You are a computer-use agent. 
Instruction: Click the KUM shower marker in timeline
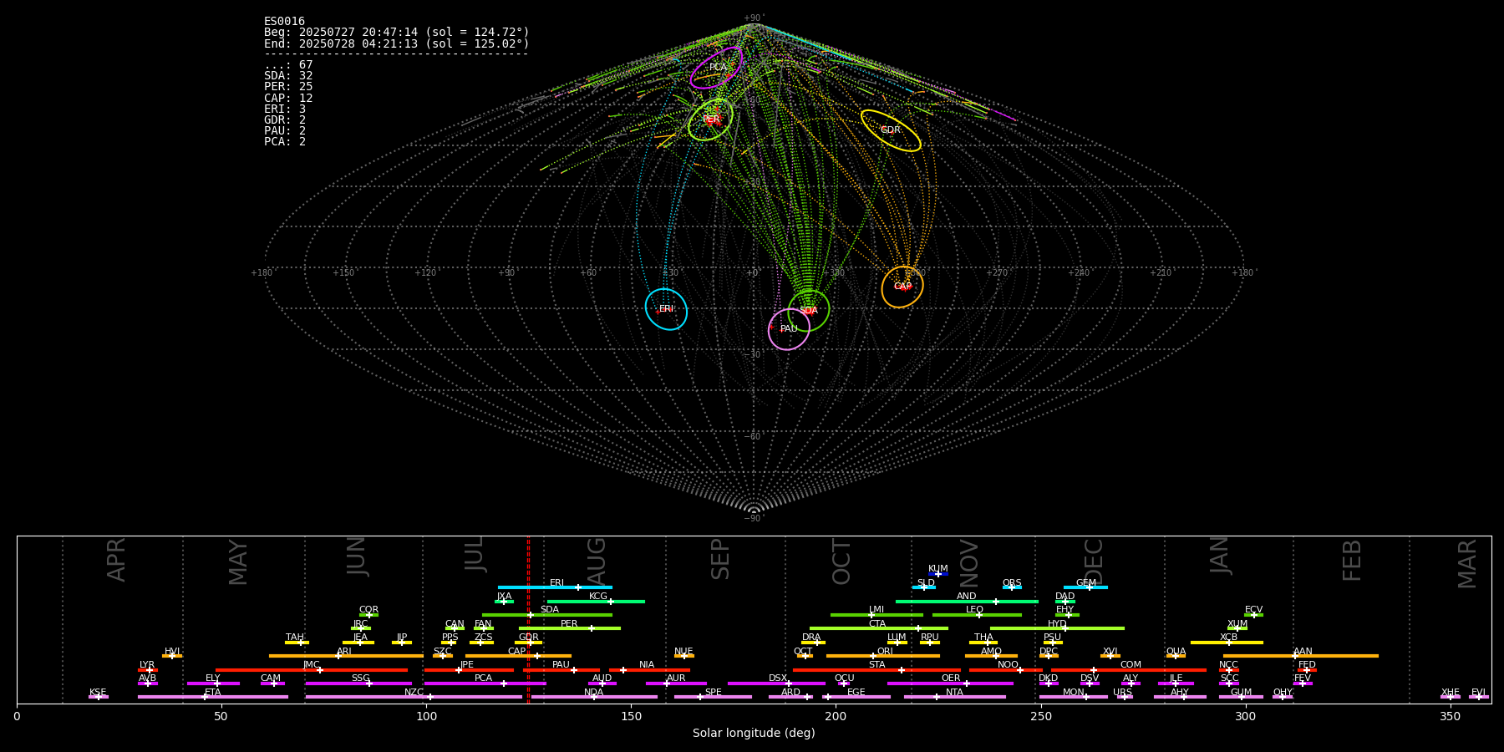938,574
